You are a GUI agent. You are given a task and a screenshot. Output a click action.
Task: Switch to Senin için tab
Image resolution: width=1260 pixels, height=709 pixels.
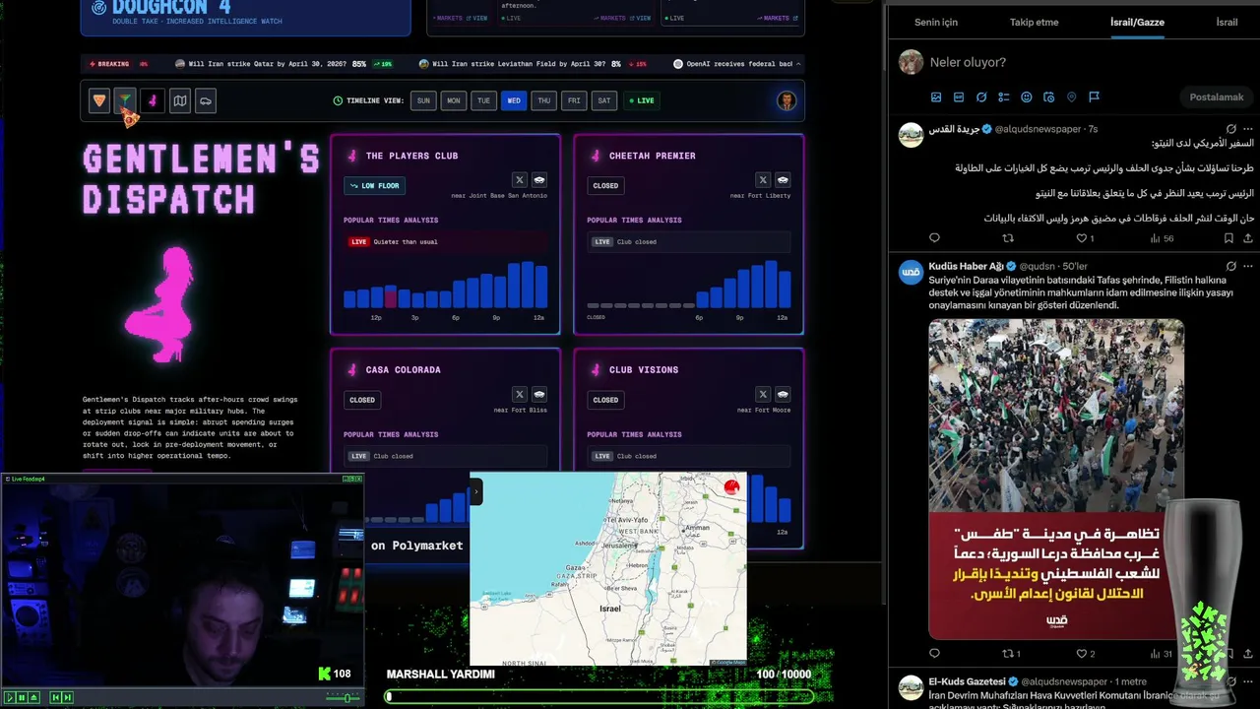936,22
